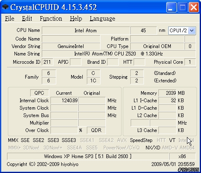Click the Internal Clock original value field

(92, 101)
